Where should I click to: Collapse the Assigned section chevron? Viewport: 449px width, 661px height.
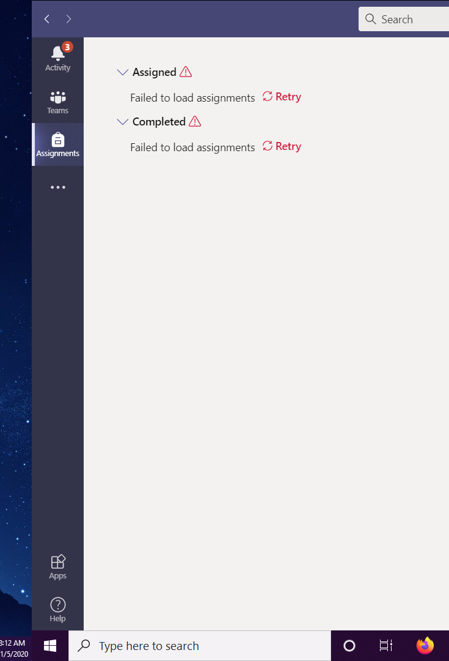[x=122, y=72]
